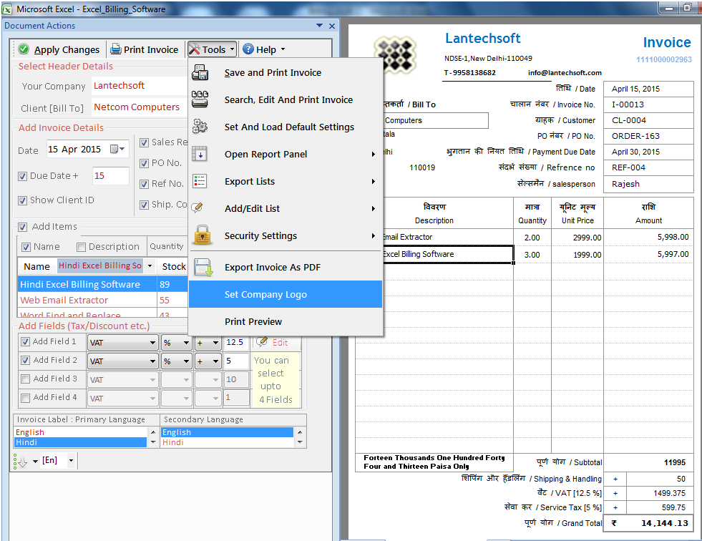Choose Hindi in Secondary Language list
The image size is (702, 541).
coord(228,442)
